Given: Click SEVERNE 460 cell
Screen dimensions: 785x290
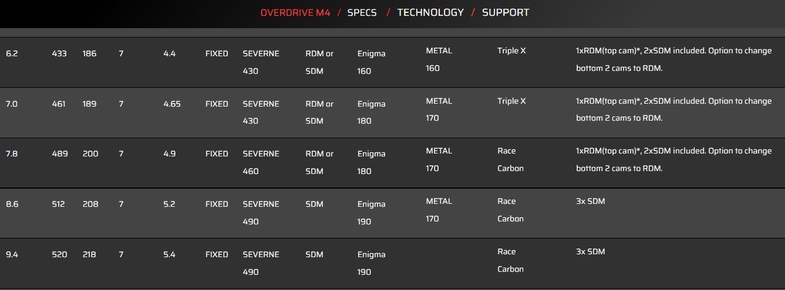Looking at the screenshot, I should pyautogui.click(x=261, y=162).
